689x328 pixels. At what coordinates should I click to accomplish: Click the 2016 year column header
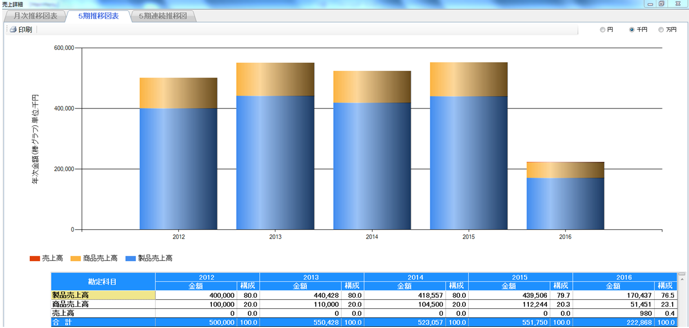tap(624, 277)
